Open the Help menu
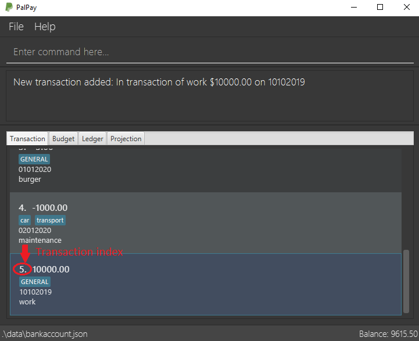This screenshot has height=341, width=419. (x=45, y=27)
